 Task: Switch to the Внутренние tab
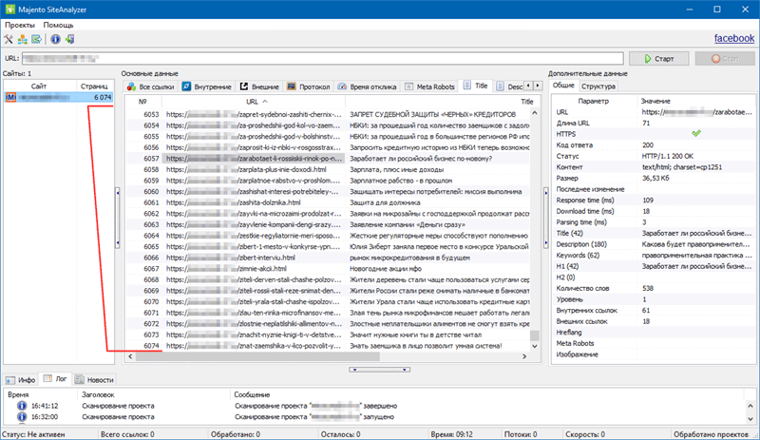coord(207,86)
